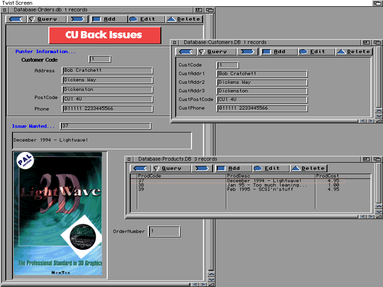Select product row 37 December 1994 Lightwave

[237, 181]
